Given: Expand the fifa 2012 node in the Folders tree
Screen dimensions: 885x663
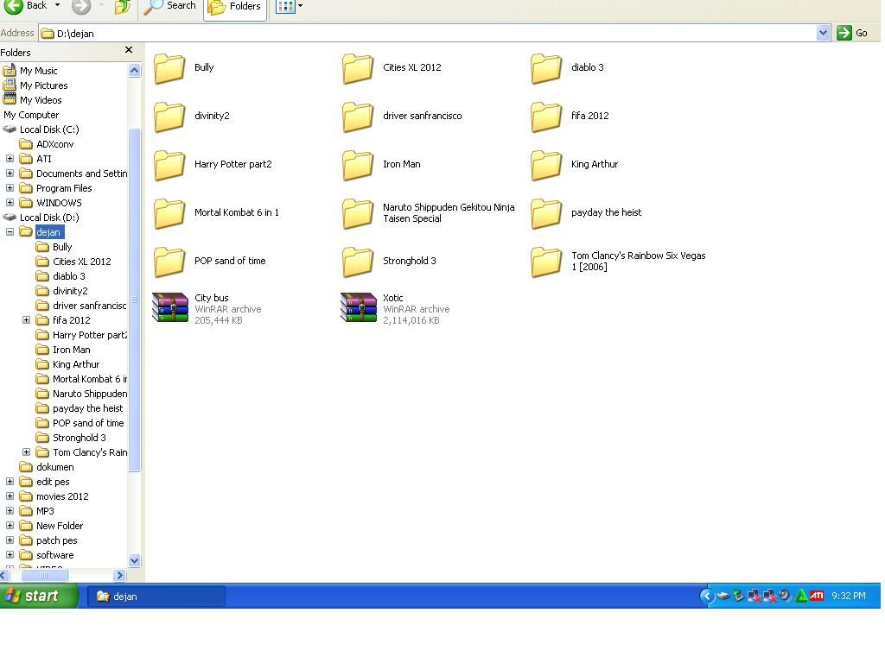Looking at the screenshot, I should click(27, 320).
